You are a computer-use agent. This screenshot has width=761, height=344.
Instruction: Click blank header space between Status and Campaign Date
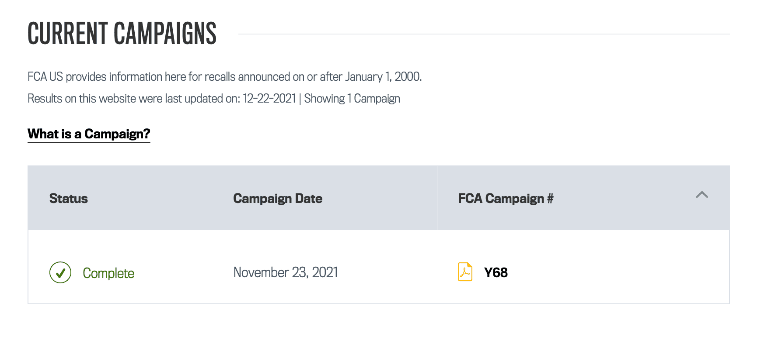click(x=161, y=199)
